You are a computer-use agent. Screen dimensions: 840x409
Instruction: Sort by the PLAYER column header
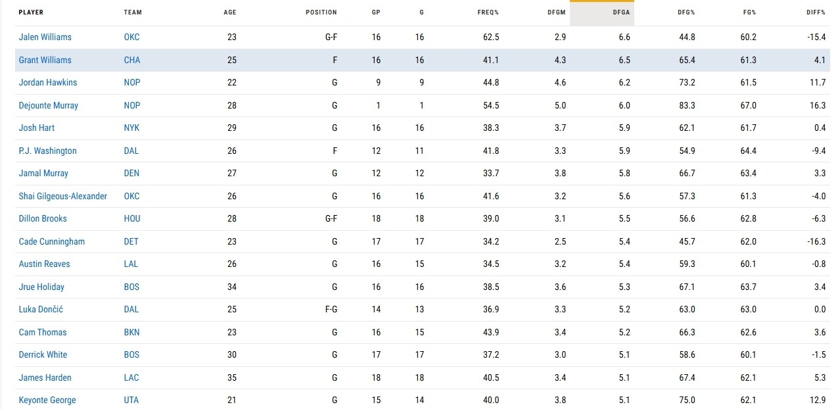point(31,12)
